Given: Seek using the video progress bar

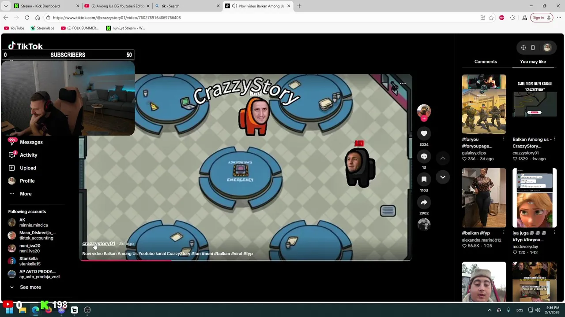Looking at the screenshot, I should 245,260.
